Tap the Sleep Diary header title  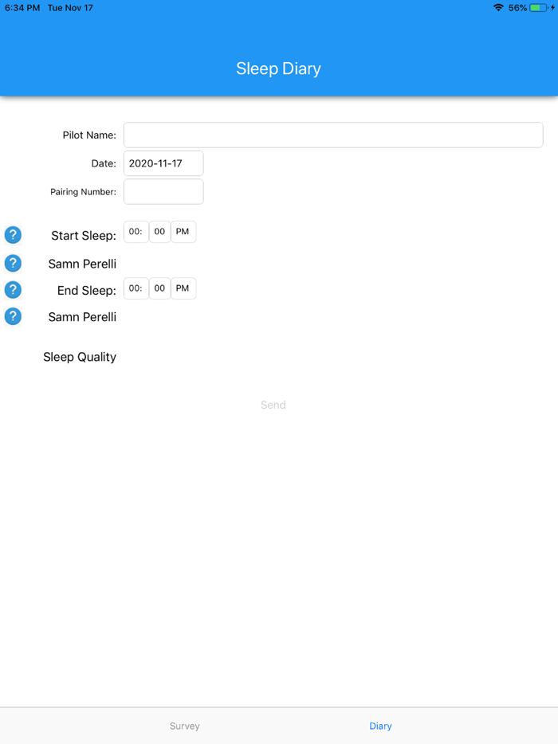(x=279, y=69)
